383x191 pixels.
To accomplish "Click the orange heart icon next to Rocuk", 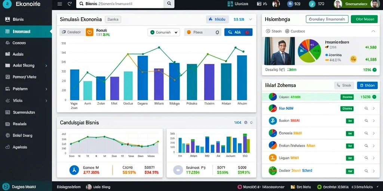I will tap(90, 32).
